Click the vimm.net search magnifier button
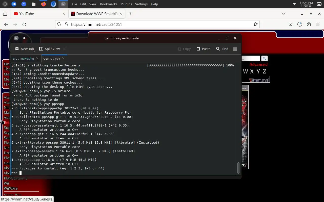This screenshot has height=202, width=324. [x=264, y=59]
